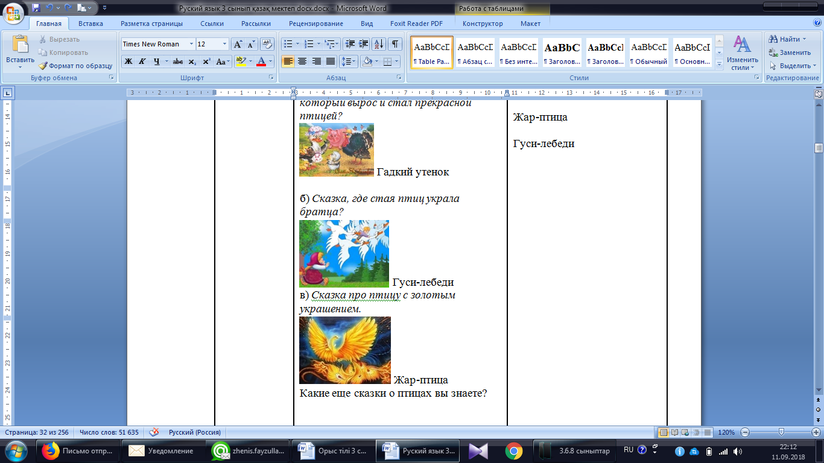This screenshot has width=824, height=463.
Task: Switch to the Вид tab
Action: [x=367, y=24]
